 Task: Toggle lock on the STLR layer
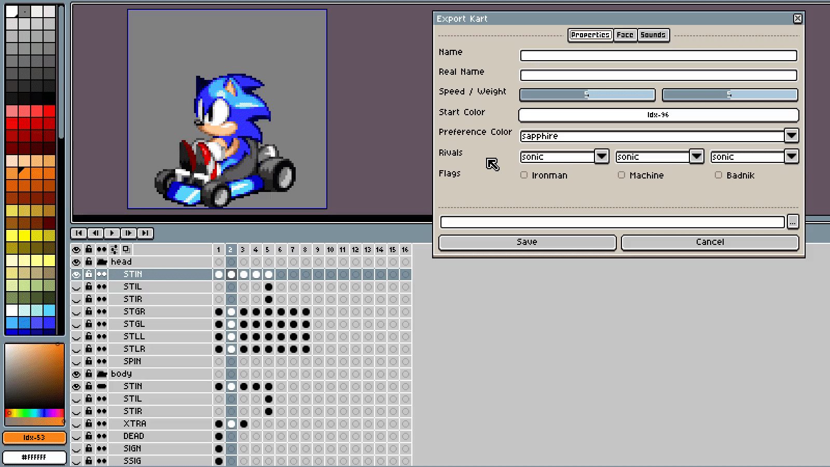point(89,349)
